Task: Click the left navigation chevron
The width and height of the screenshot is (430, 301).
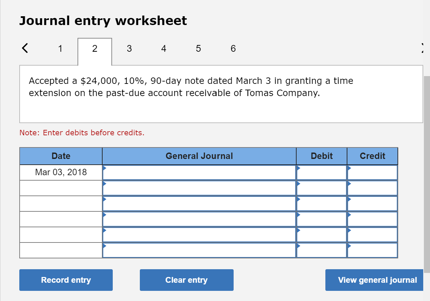Action: (x=25, y=48)
